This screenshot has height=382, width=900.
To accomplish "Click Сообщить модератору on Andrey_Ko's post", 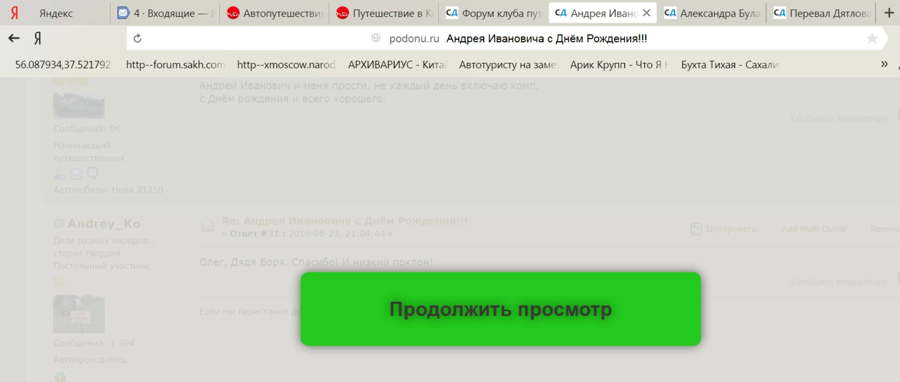I will pyautogui.click(x=839, y=282).
